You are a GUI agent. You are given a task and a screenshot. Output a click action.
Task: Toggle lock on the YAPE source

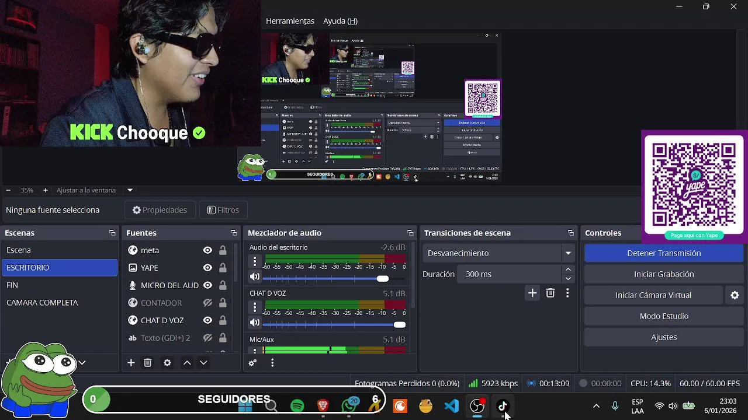click(x=223, y=268)
